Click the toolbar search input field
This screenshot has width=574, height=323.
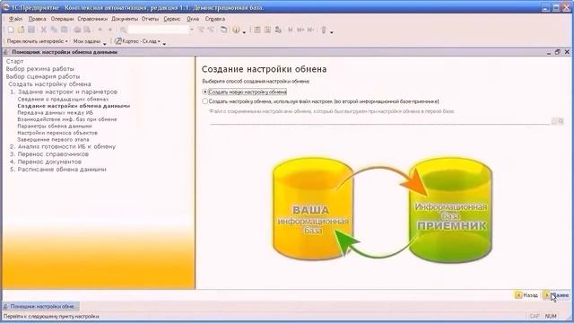[158, 30]
